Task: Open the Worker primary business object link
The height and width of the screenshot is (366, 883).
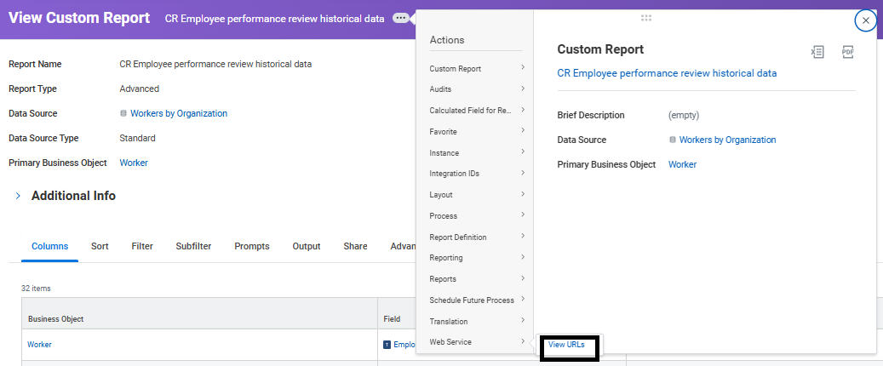Action: pos(134,163)
